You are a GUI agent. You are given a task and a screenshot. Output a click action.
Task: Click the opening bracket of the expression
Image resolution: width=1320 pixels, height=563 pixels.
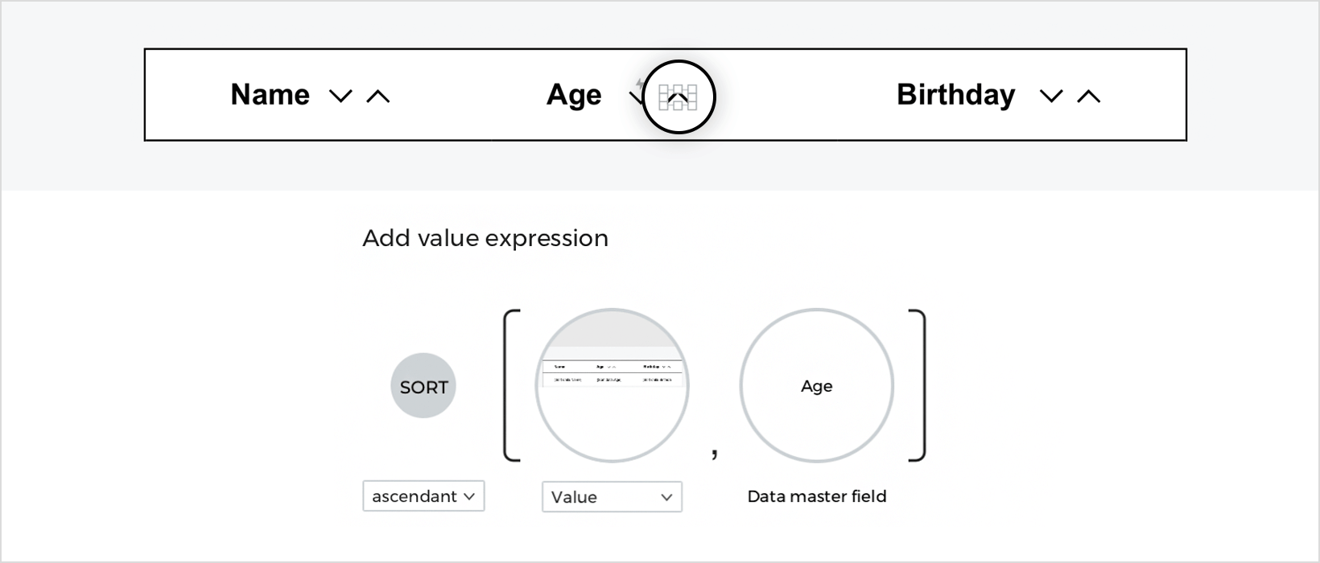(511, 385)
